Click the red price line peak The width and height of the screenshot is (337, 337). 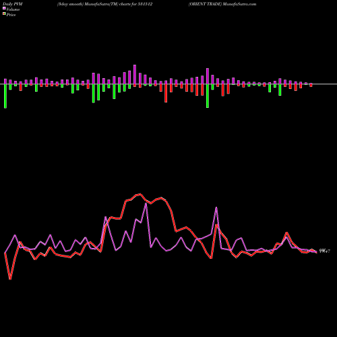(140, 194)
